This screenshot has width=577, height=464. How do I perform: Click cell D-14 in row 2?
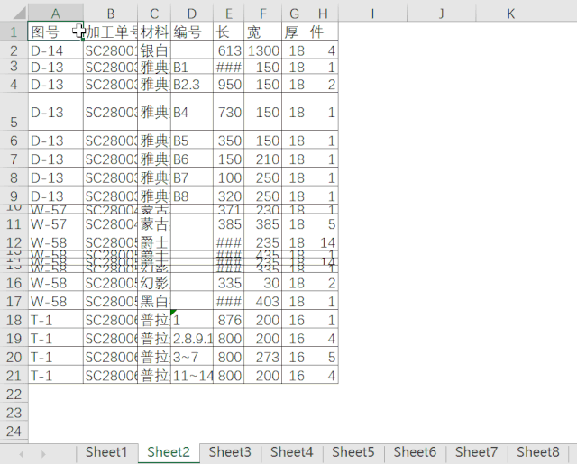tap(56, 50)
